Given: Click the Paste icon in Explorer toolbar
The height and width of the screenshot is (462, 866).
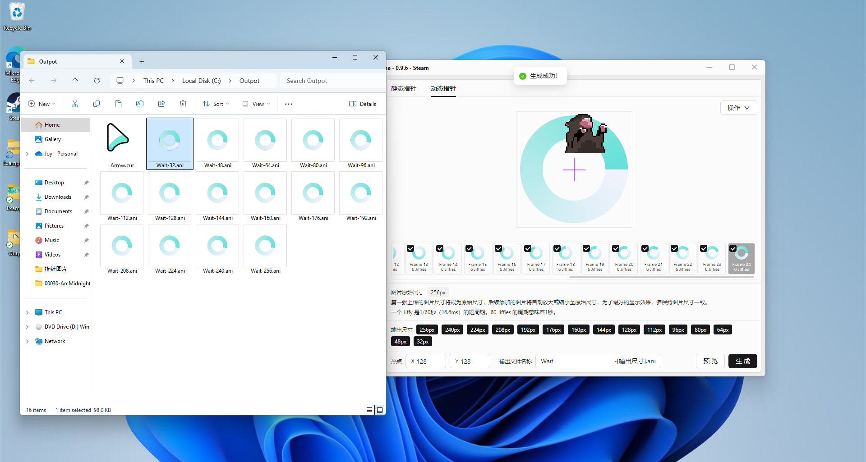Looking at the screenshot, I should (x=118, y=104).
